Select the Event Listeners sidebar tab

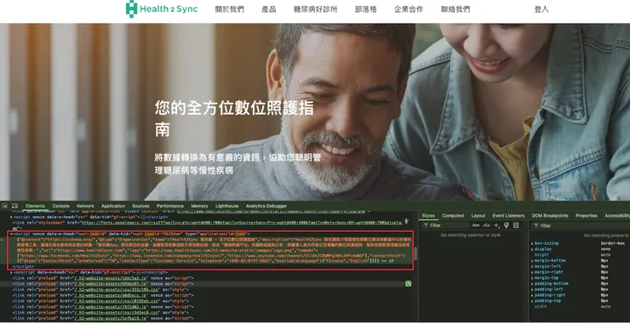coord(508,215)
